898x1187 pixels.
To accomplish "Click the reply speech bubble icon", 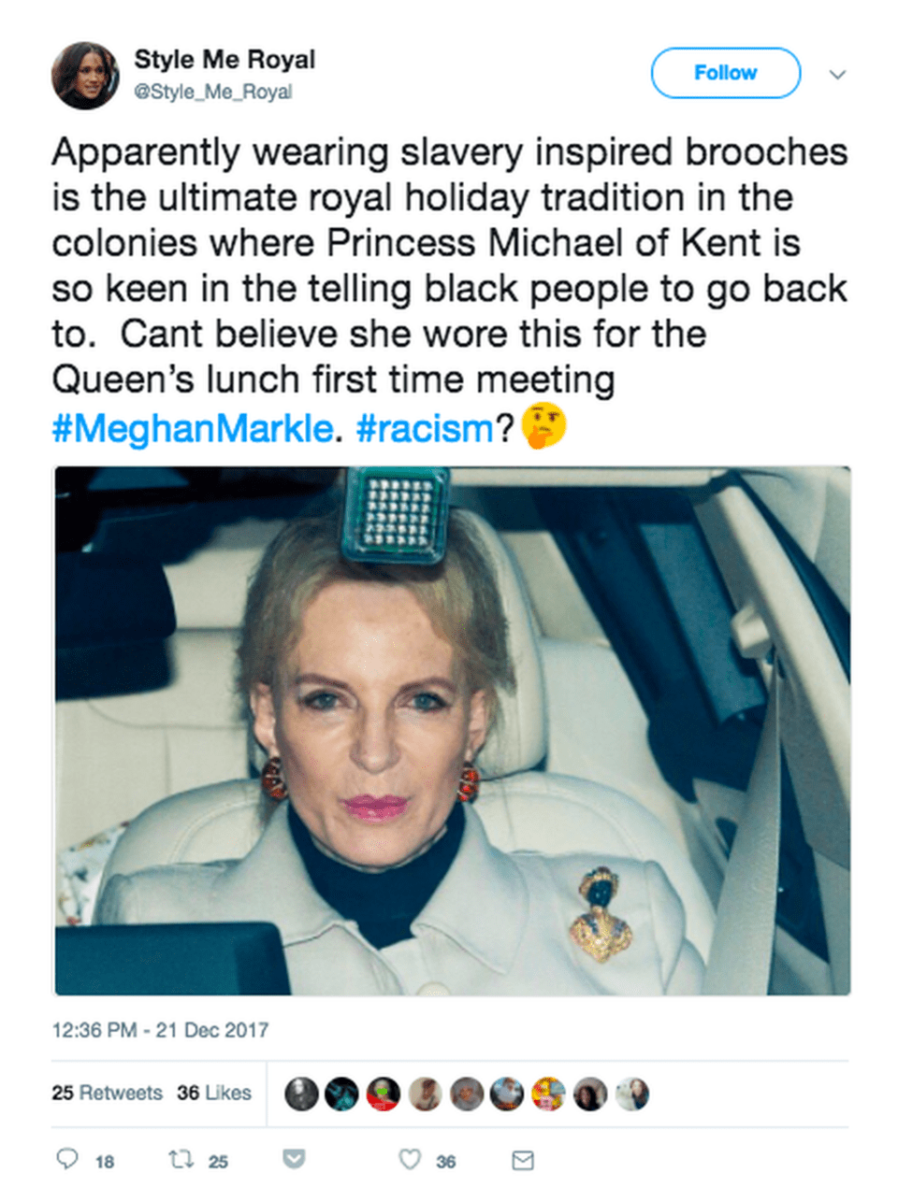I will (x=67, y=1160).
